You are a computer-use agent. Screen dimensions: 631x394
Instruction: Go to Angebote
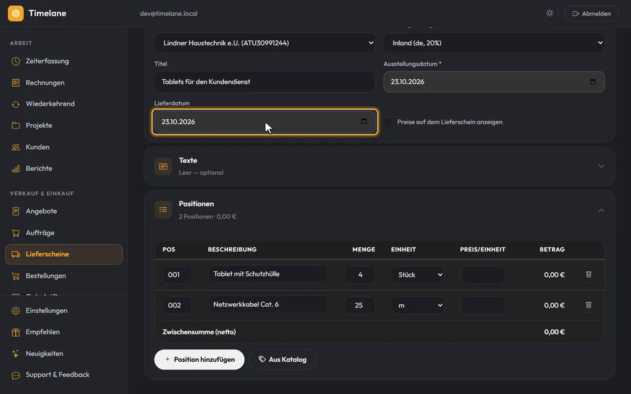(64, 211)
